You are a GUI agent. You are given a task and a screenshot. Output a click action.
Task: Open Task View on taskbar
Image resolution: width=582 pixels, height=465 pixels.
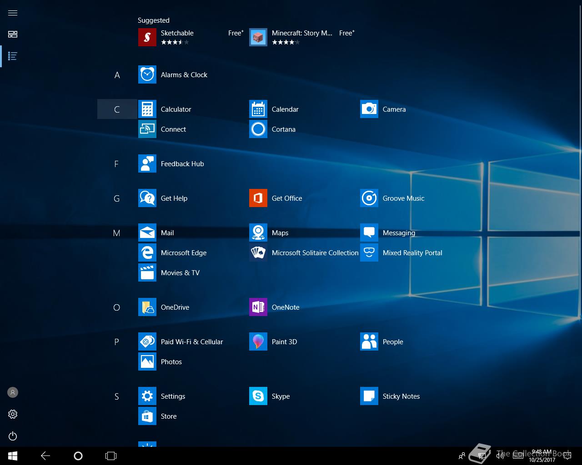point(111,456)
